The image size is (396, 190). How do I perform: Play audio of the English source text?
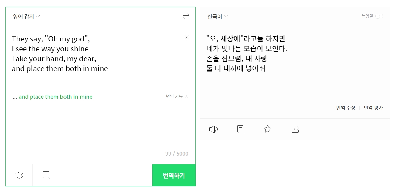tap(19, 175)
